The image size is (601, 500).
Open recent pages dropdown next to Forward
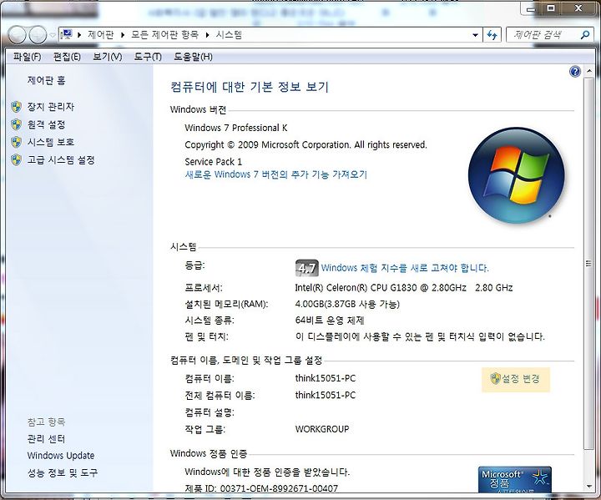pyautogui.click(x=53, y=35)
